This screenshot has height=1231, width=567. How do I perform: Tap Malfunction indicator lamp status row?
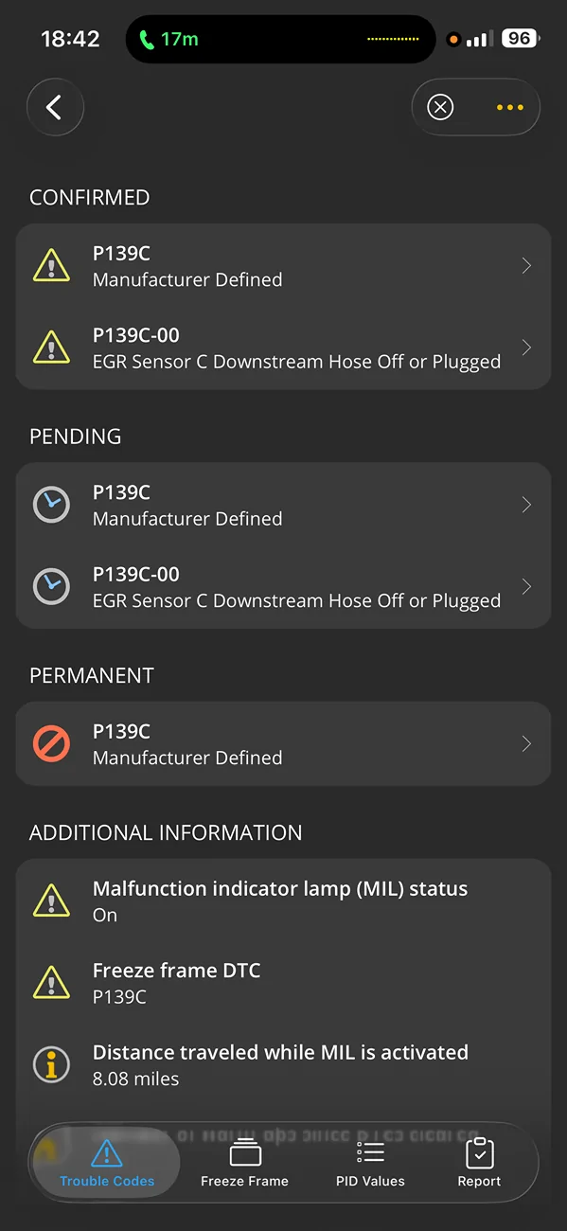click(x=283, y=901)
